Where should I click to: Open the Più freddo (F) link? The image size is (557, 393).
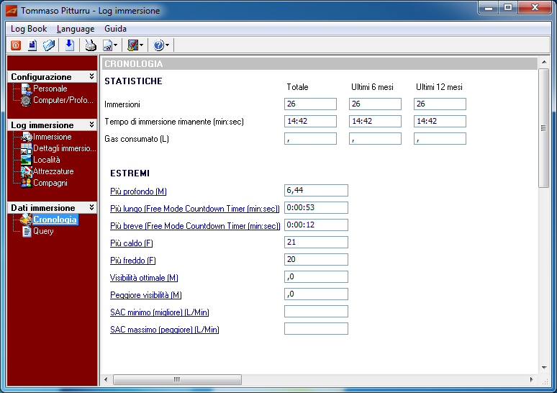coord(133,261)
